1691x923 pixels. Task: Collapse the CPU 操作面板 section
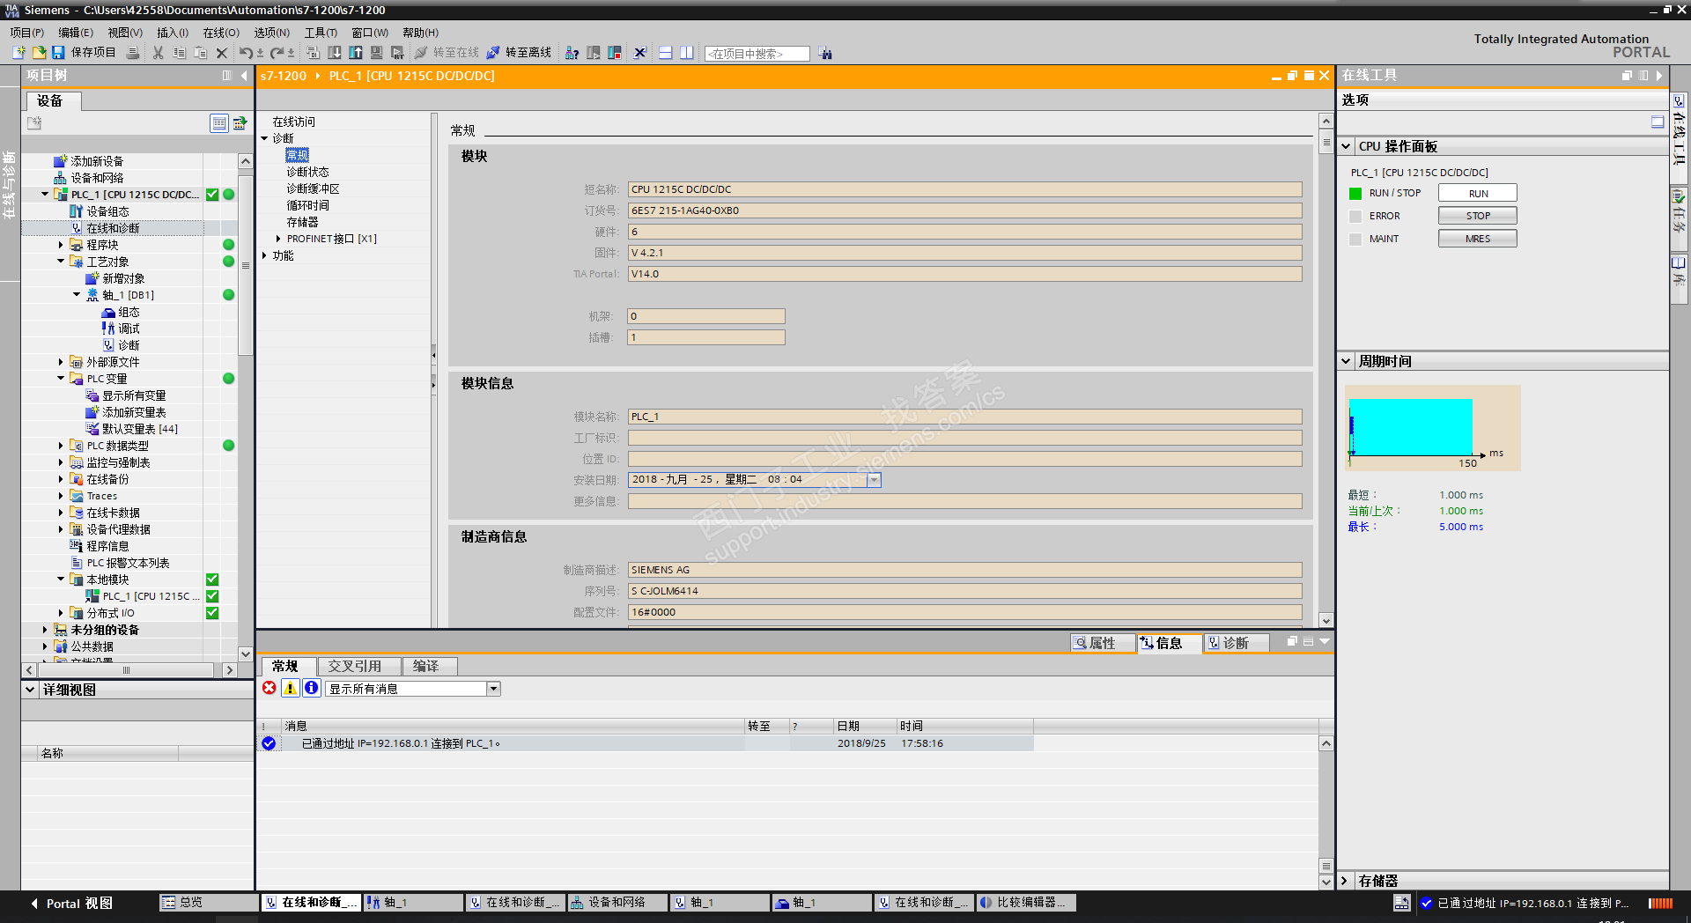pos(1347,146)
